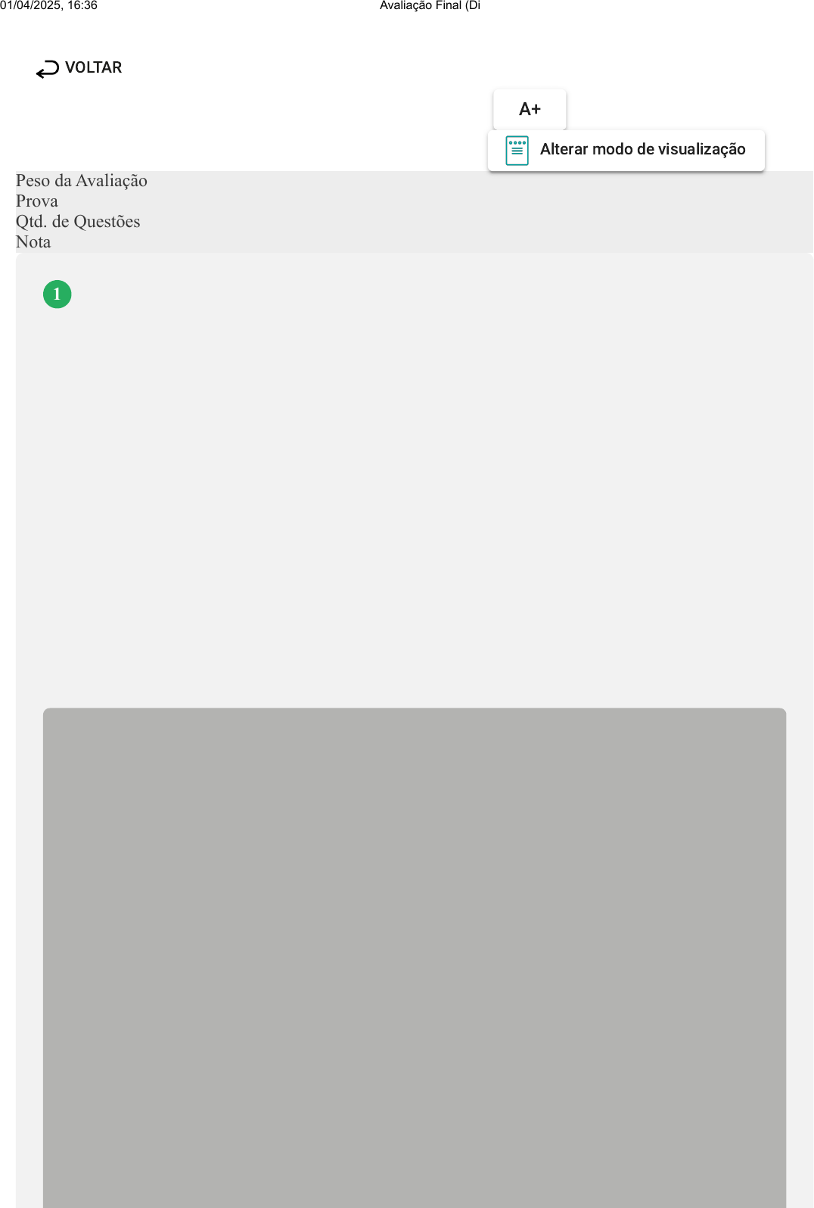This screenshot has width=814, height=1208.
Task: Select Alterar modo de visualização text
Action: coord(643,149)
